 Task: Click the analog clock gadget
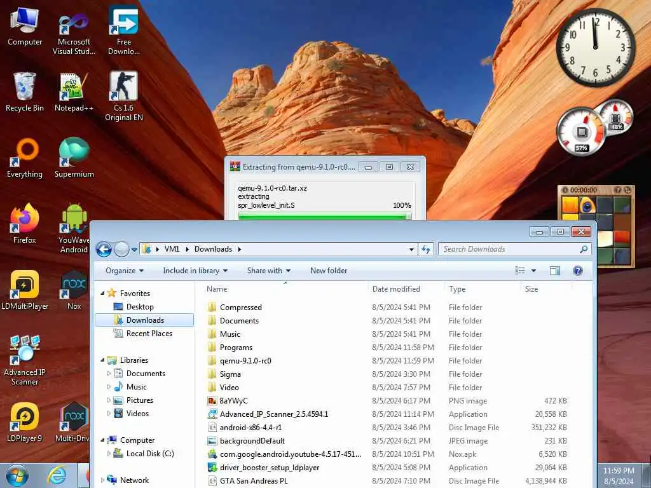[595, 47]
